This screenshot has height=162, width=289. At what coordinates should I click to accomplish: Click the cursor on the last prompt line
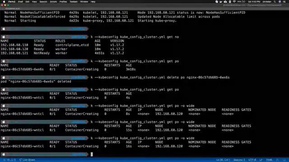click(x=92, y=154)
